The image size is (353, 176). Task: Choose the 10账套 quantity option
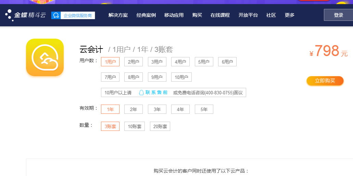coord(135,126)
